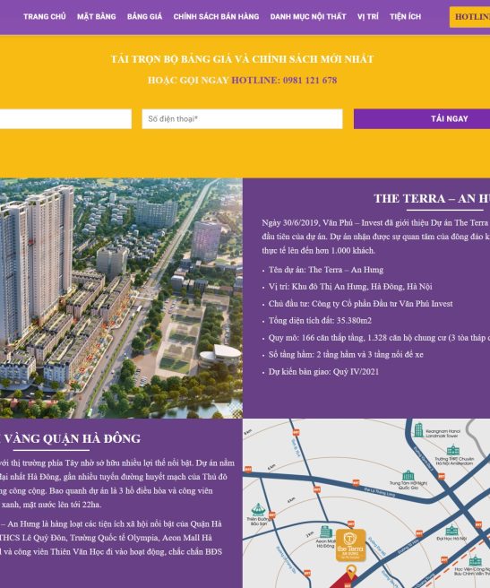
Task: Click banner title TẢI TRỌN BỘ BẢNG GIÁ
Action: pos(242,59)
